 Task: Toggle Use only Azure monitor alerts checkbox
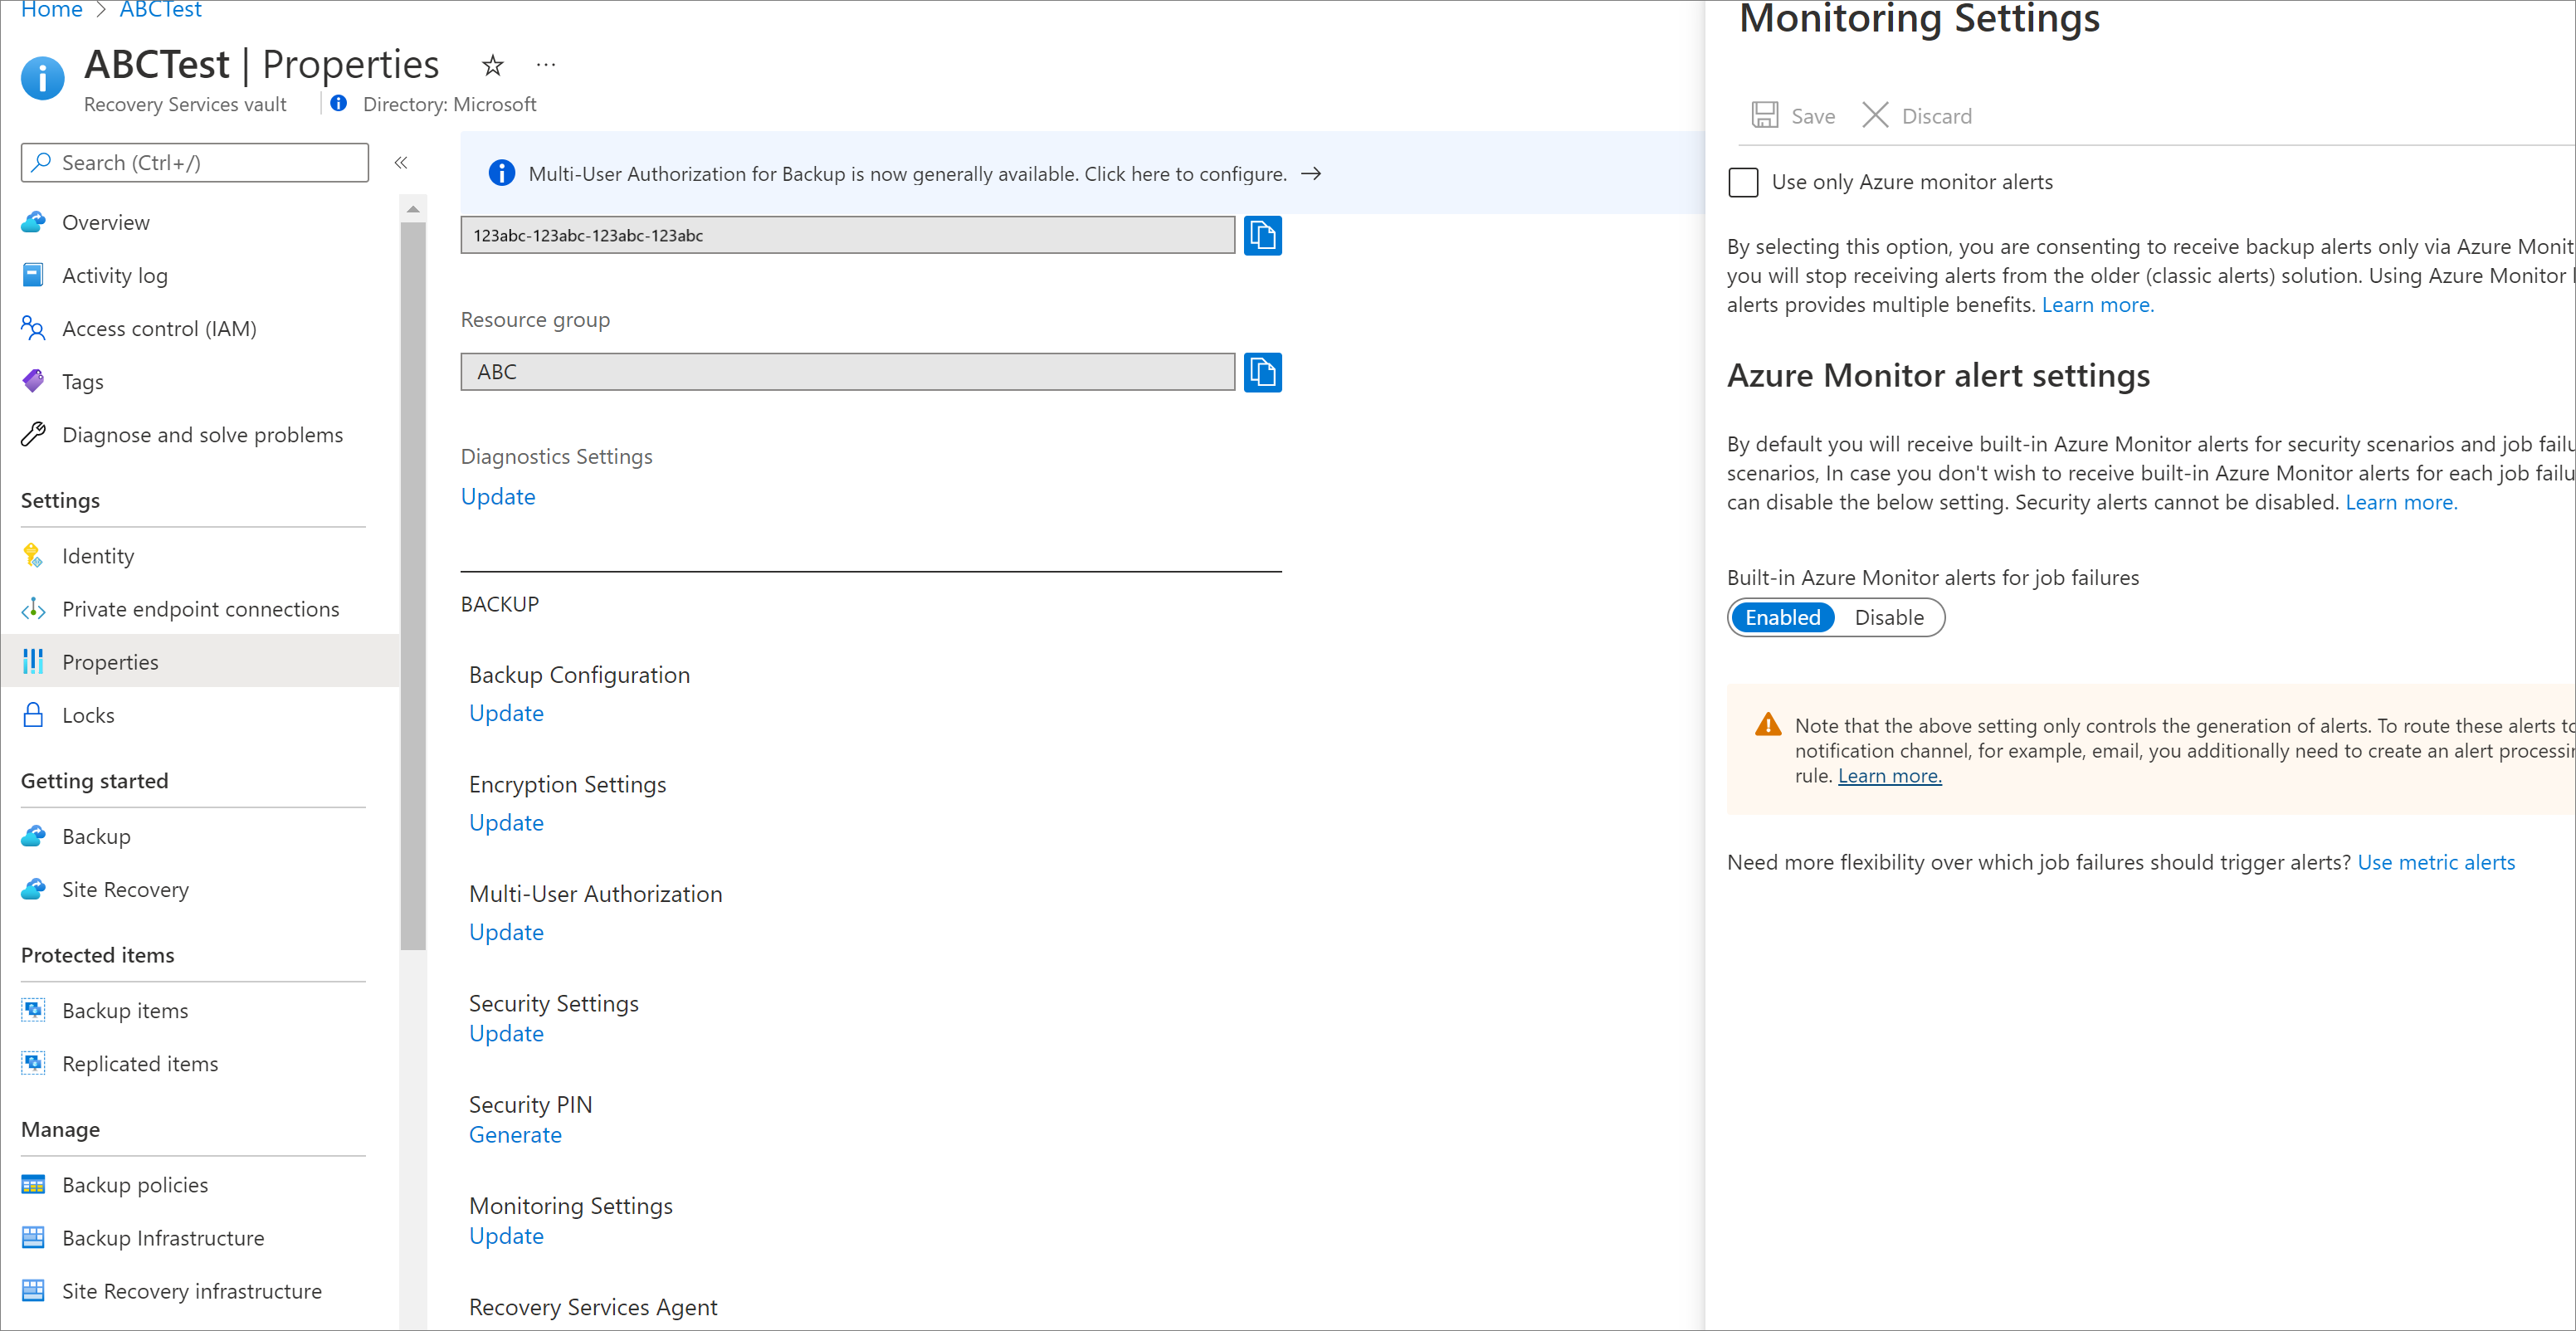(x=1743, y=182)
